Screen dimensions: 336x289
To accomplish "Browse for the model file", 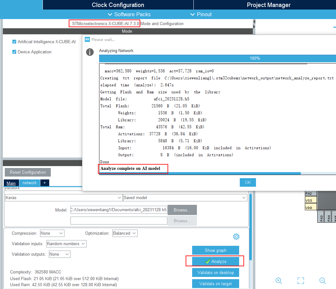I will [182, 210].
